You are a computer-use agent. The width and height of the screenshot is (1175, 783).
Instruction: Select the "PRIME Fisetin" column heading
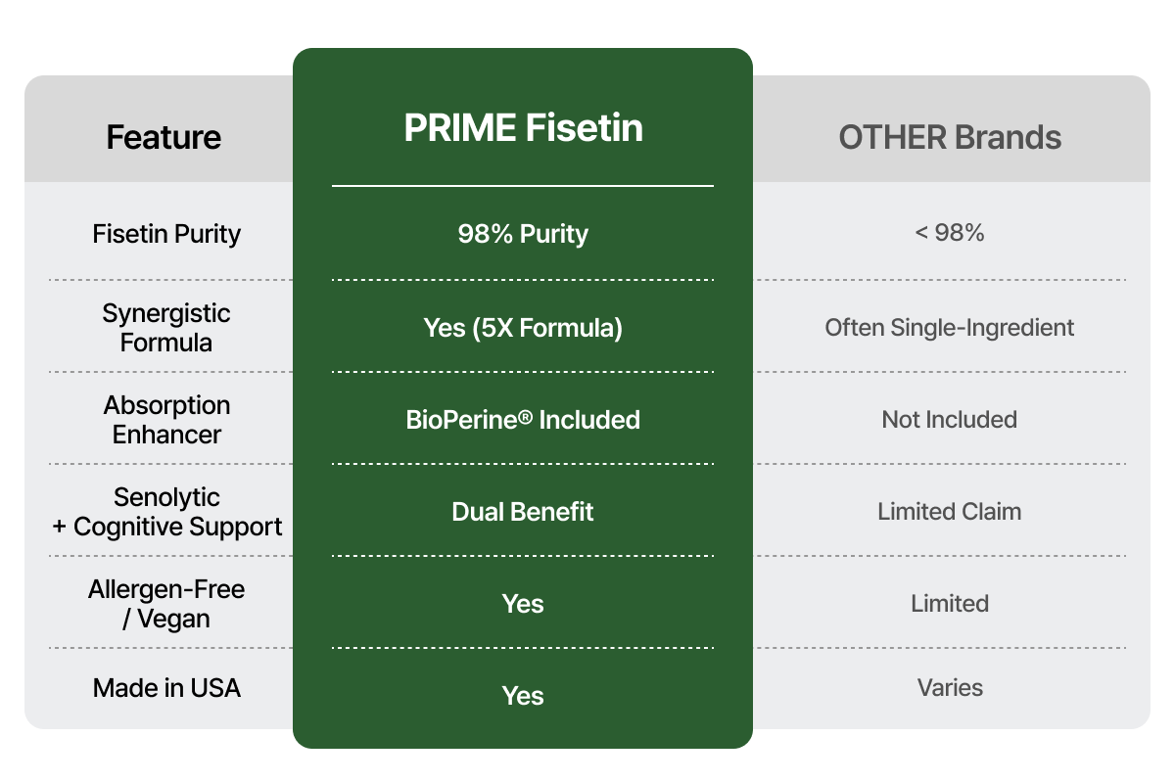[x=523, y=128]
